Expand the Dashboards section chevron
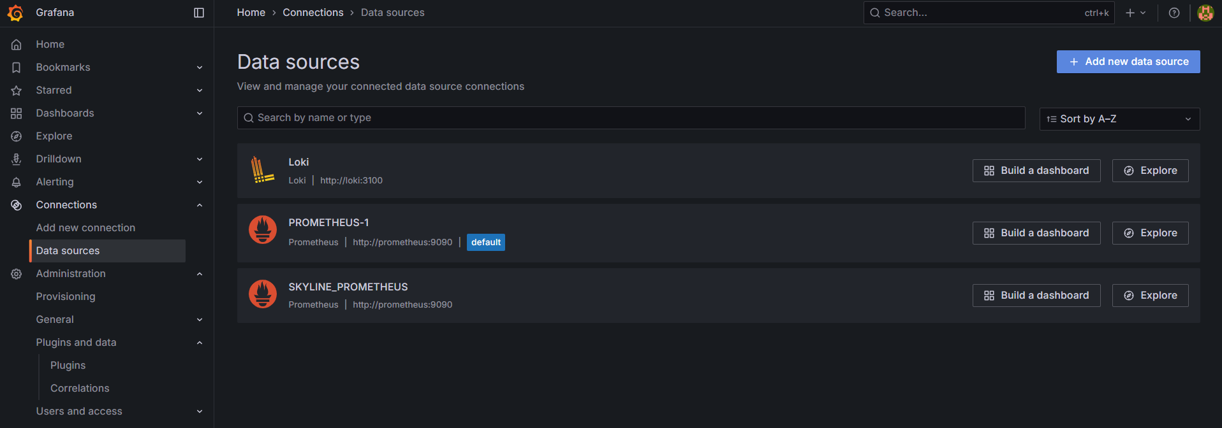The image size is (1222, 428). click(x=200, y=113)
